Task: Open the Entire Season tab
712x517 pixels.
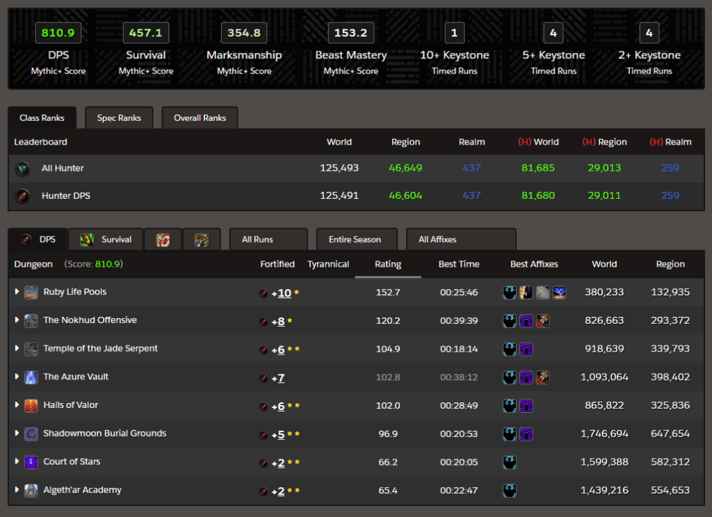Action: pyautogui.click(x=357, y=239)
